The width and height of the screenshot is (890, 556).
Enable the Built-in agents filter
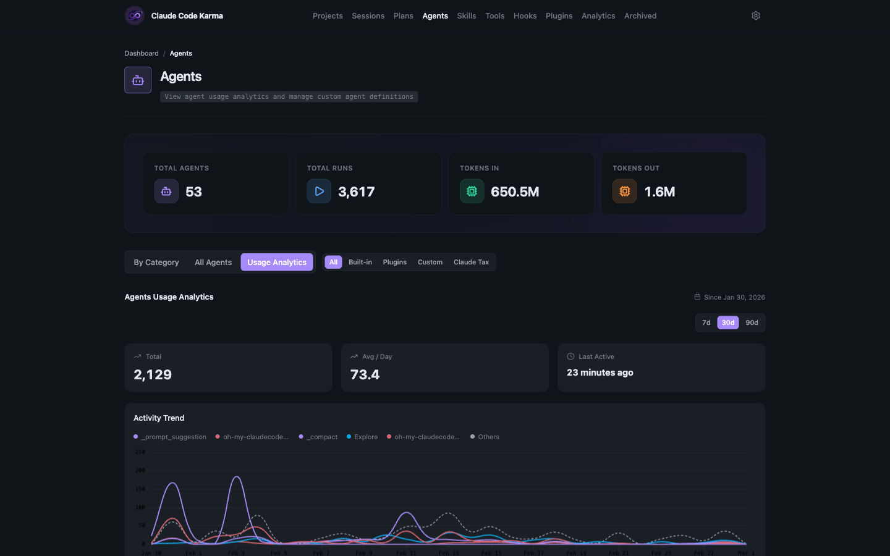click(360, 262)
